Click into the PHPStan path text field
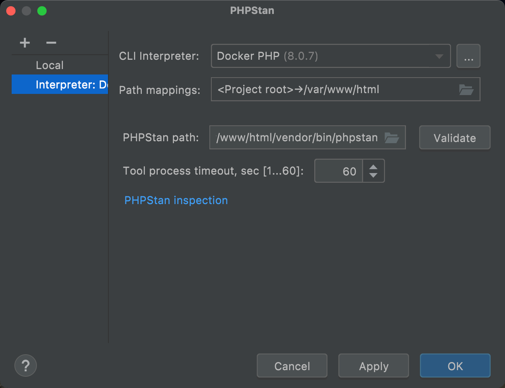 tap(297, 138)
